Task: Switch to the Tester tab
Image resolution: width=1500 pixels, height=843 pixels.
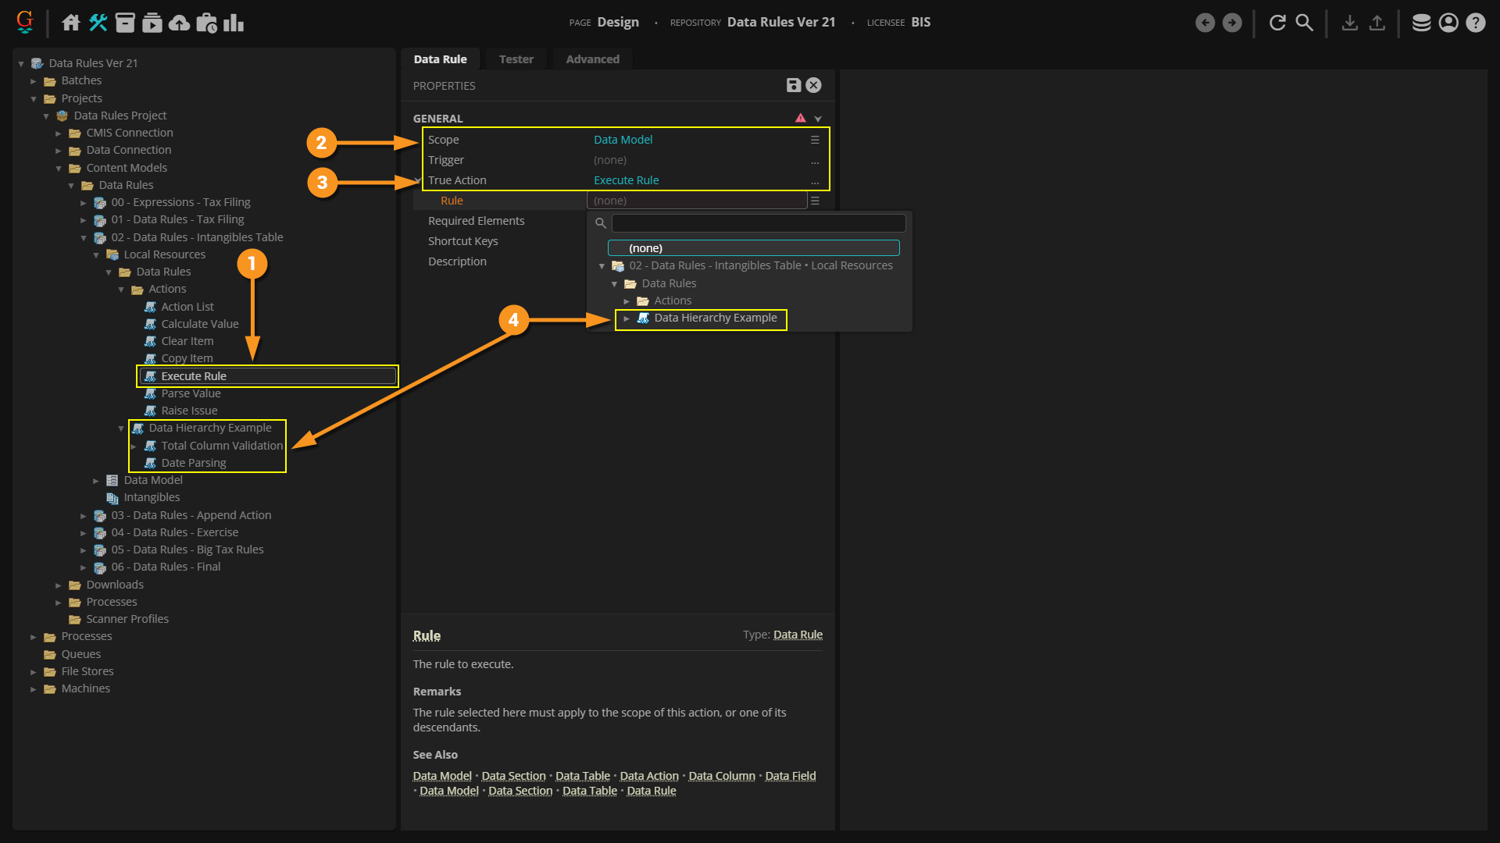Action: (x=516, y=59)
